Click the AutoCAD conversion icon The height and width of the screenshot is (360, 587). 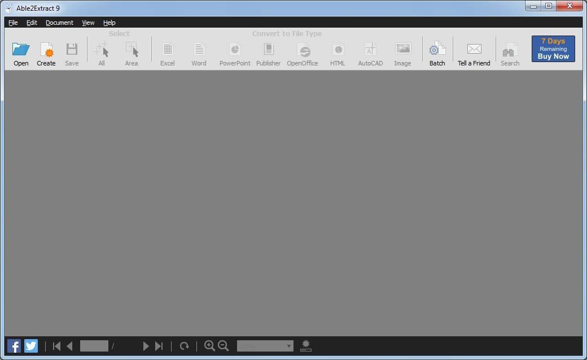370,52
